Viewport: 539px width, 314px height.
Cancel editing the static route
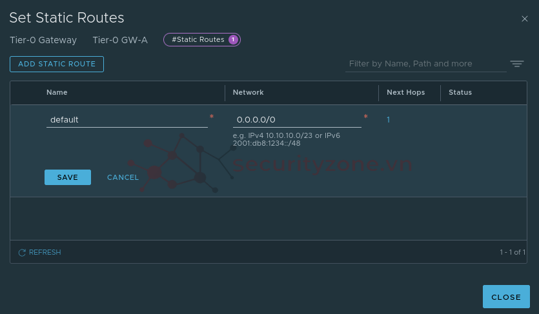(123, 177)
